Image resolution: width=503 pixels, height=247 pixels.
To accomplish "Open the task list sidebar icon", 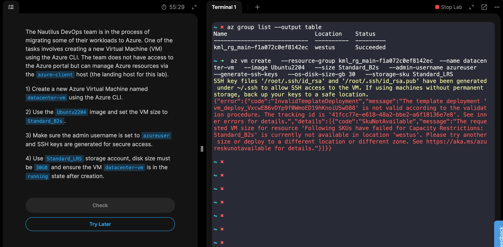I will pos(11,7).
